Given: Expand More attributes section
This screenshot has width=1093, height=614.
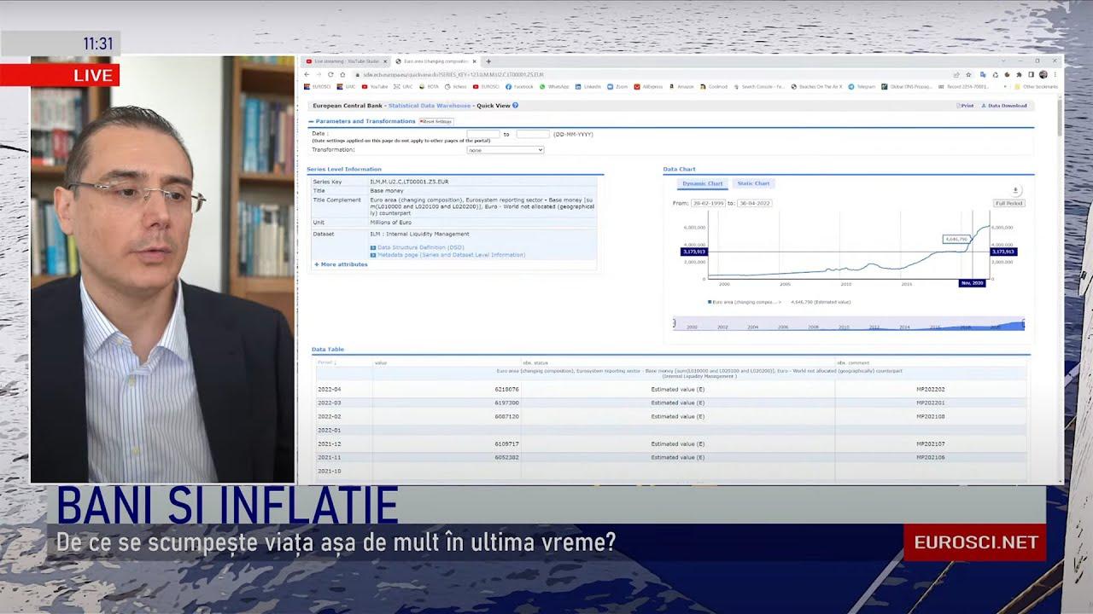Looking at the screenshot, I should tap(342, 264).
